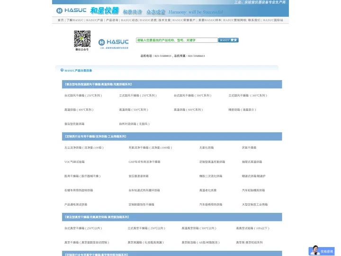The width and height of the screenshot is (341, 256).
Task: Open 厌氧干燥箱 link
Action: (249, 147)
